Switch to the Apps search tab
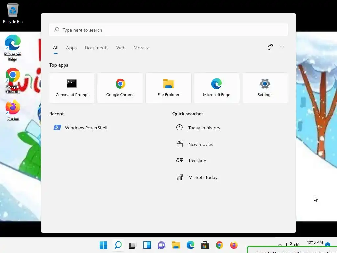Viewport: 337px width, 253px height. click(x=71, y=48)
